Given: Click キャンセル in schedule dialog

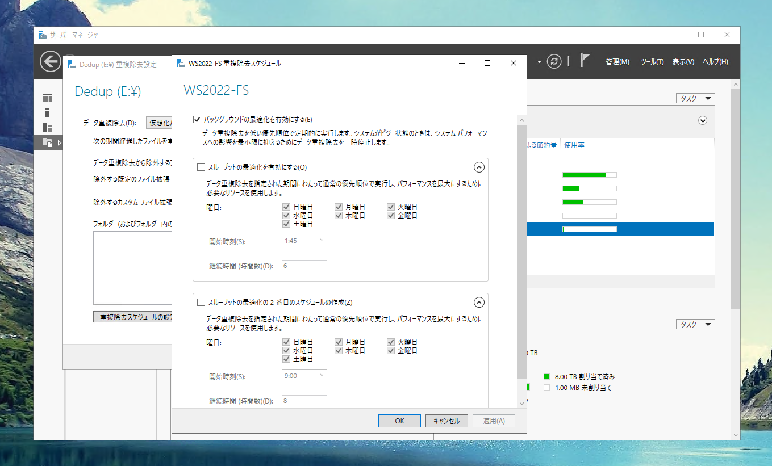Looking at the screenshot, I should [446, 421].
